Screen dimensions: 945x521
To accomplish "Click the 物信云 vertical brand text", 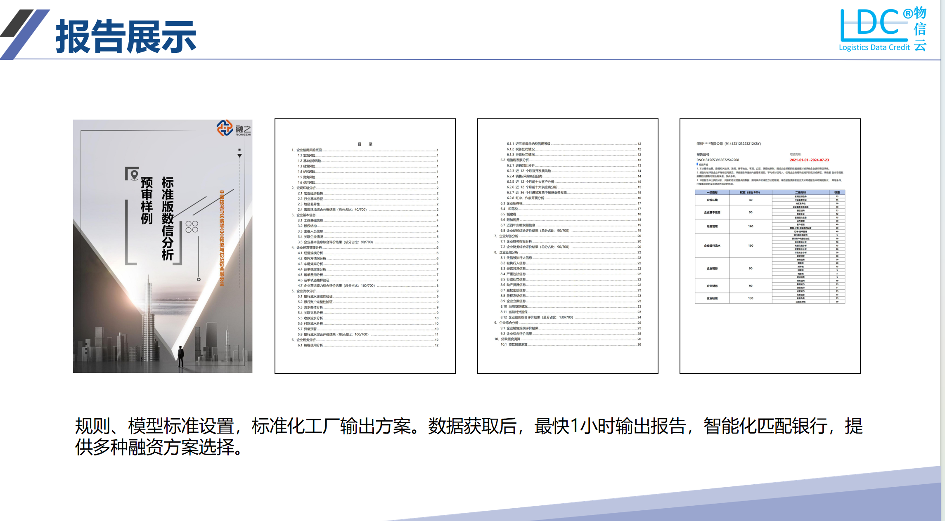I will pyautogui.click(x=920, y=29).
